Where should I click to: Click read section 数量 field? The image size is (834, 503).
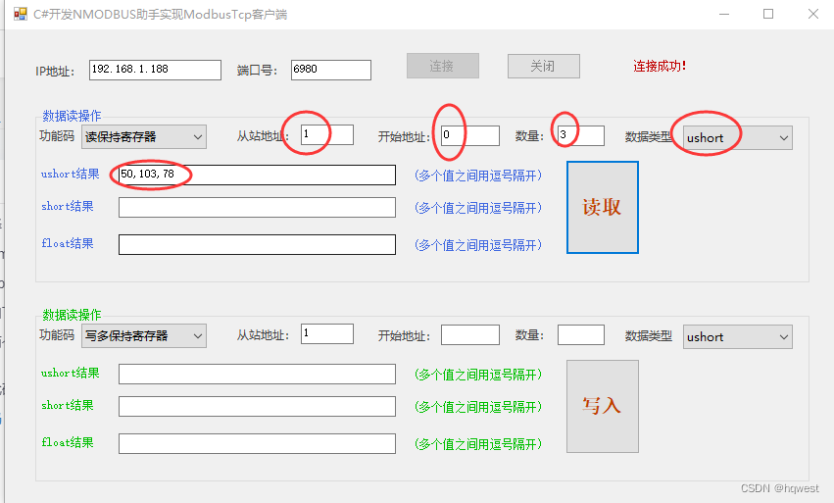[581, 135]
